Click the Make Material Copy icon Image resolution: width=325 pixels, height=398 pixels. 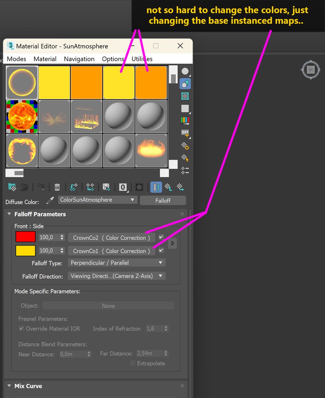point(74,187)
